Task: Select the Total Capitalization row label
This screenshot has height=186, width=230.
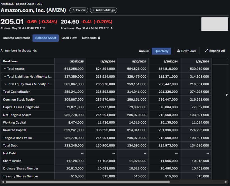Action: click(x=17, y=92)
